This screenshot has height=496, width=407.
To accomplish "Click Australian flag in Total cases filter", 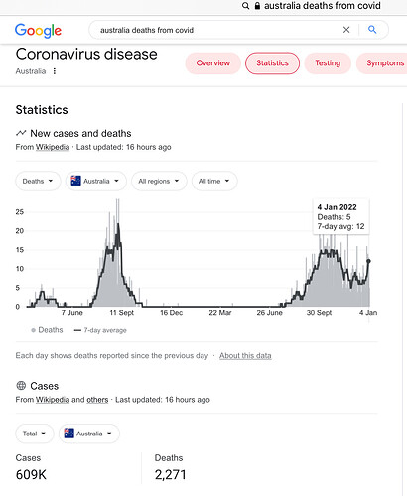I will pyautogui.click(x=68, y=434).
